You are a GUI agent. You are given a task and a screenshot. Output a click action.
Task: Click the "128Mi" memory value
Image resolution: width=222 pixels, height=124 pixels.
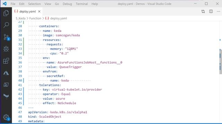71,49
